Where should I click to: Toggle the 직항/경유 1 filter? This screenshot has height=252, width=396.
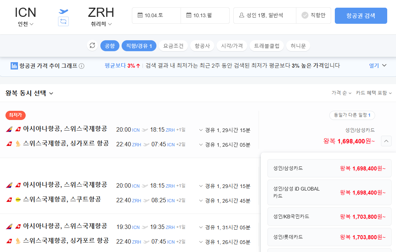139,46
